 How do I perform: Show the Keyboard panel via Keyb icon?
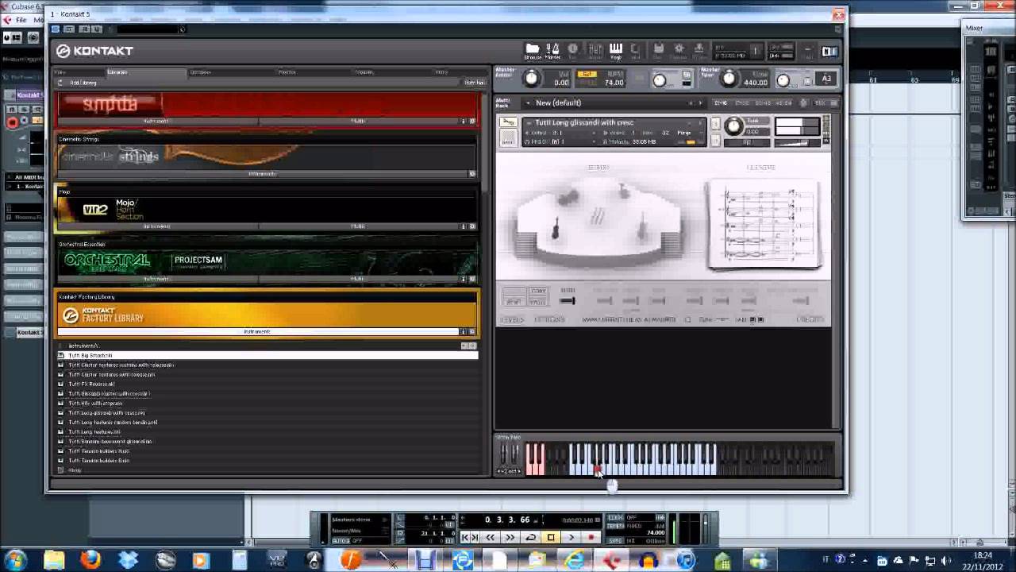(615, 51)
